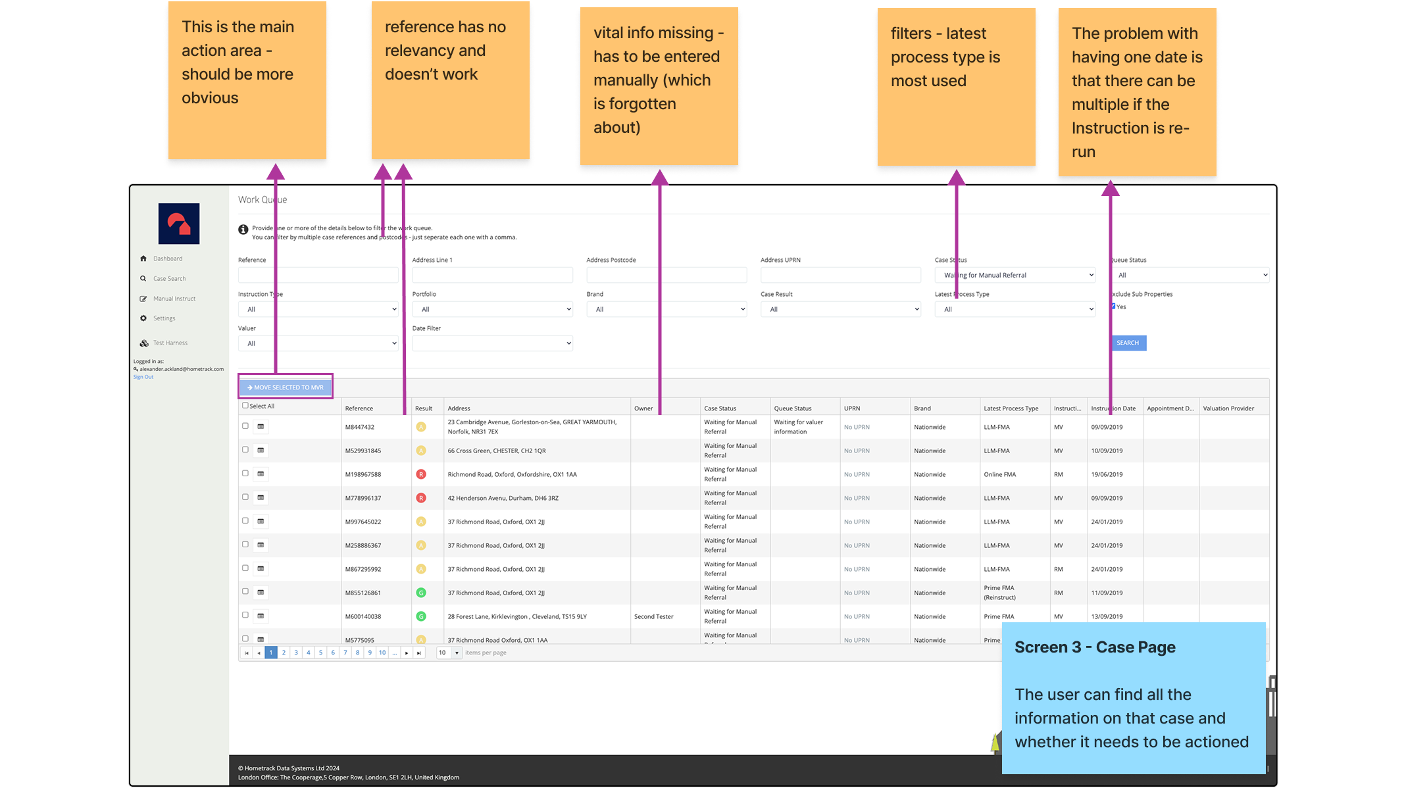The width and height of the screenshot is (1406, 788).
Task: Tick the checkbox for case M600140038
Action: pos(245,616)
